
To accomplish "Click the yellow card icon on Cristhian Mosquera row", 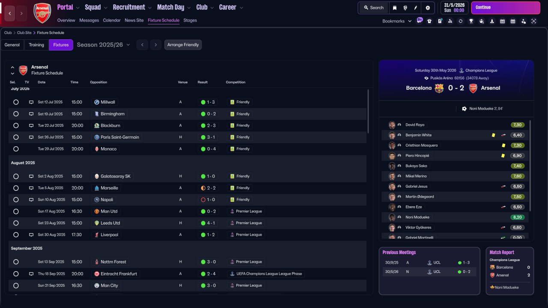I will [x=503, y=145].
